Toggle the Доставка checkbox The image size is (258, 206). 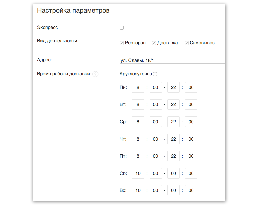tap(154, 43)
